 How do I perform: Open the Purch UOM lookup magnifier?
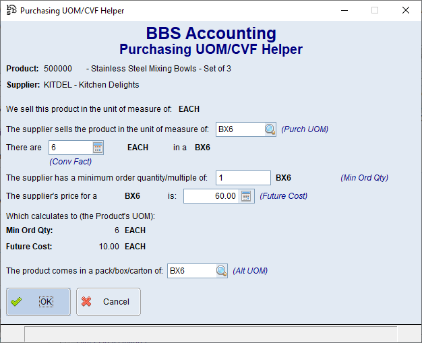(270, 129)
